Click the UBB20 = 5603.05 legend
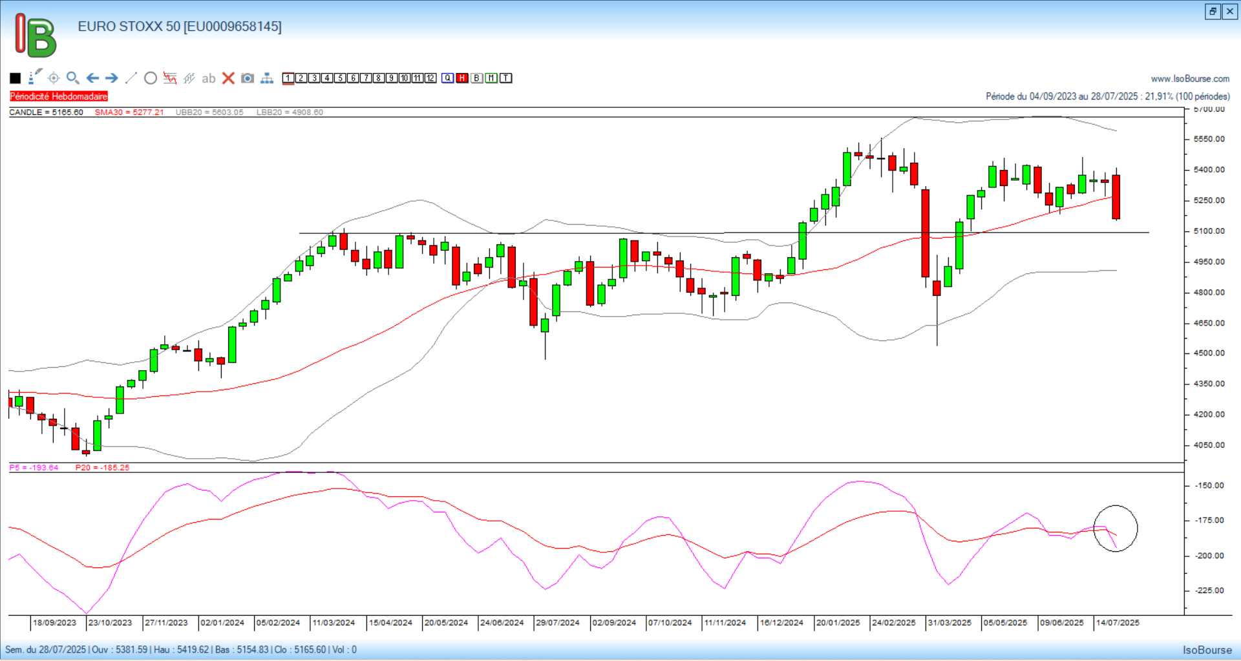 (209, 112)
